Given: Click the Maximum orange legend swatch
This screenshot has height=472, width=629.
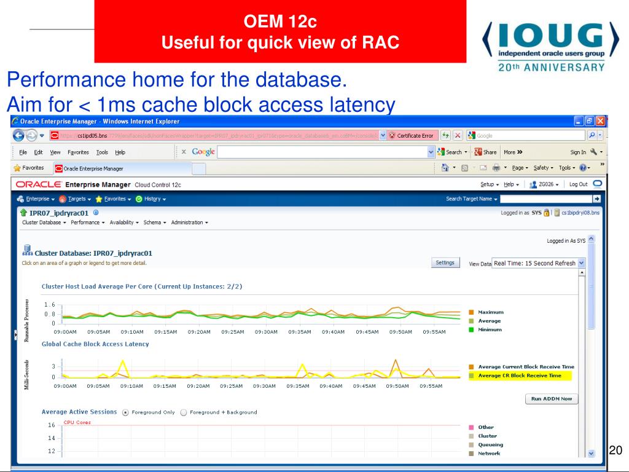Looking at the screenshot, I should 471,312.
